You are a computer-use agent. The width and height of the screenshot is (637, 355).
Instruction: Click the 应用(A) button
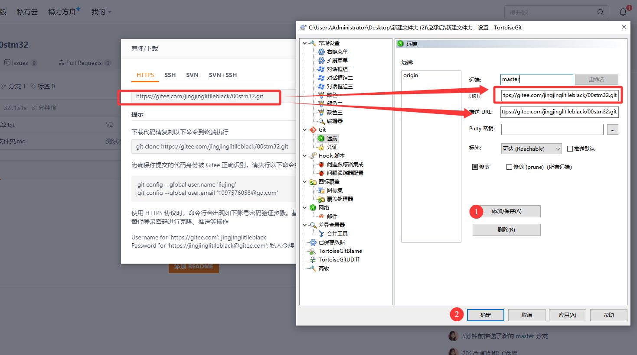tap(568, 315)
